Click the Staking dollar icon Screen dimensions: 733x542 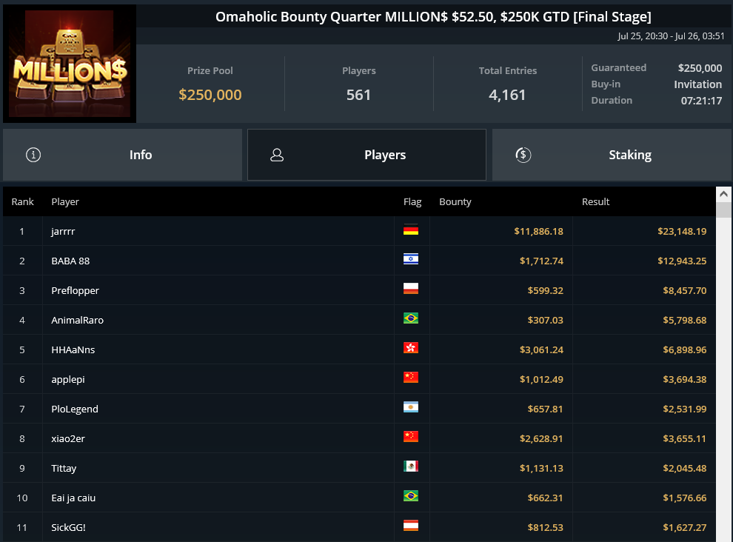[523, 155]
